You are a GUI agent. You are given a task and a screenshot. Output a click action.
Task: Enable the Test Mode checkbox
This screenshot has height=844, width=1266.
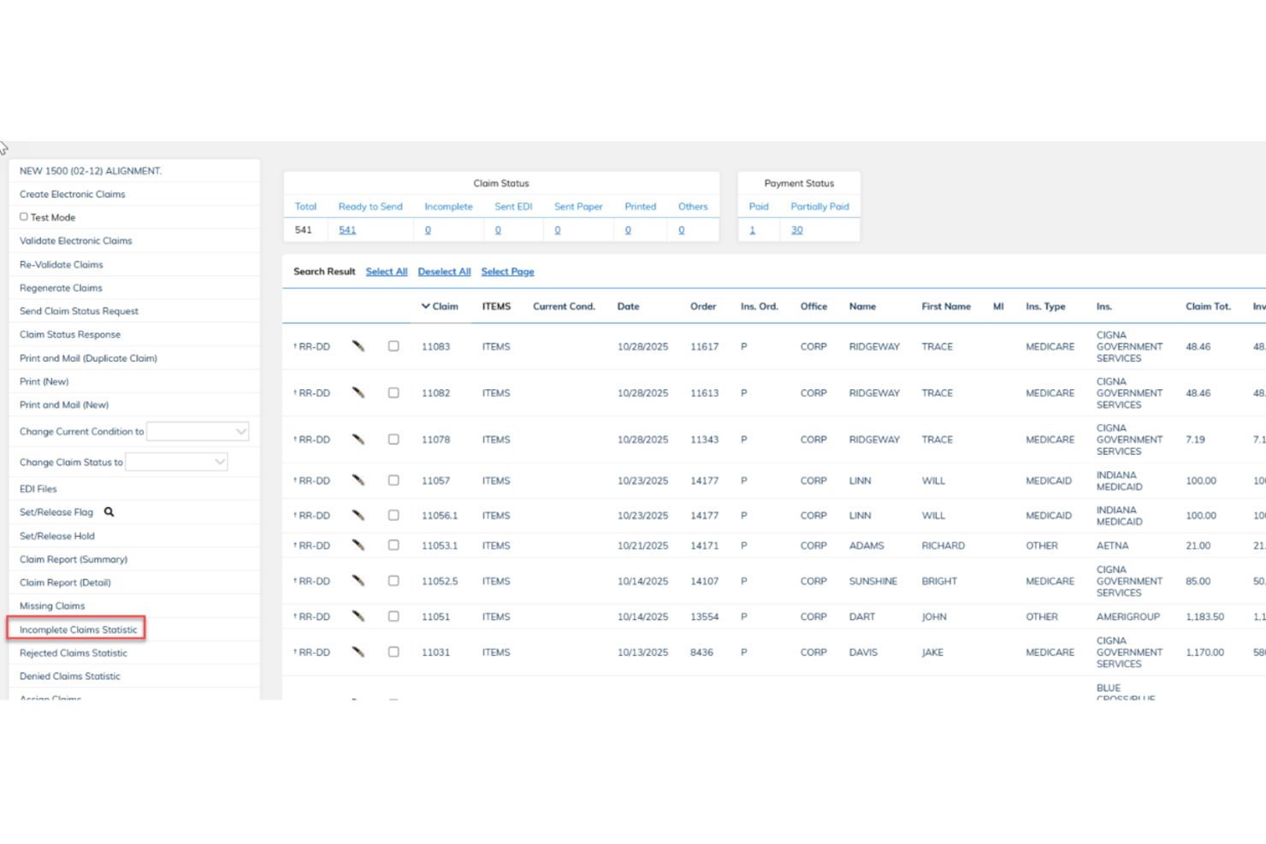[x=24, y=217]
